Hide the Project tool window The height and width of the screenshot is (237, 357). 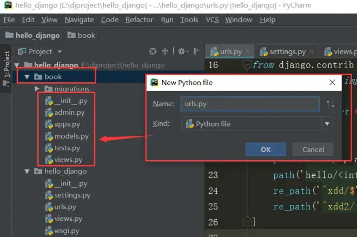(196, 51)
